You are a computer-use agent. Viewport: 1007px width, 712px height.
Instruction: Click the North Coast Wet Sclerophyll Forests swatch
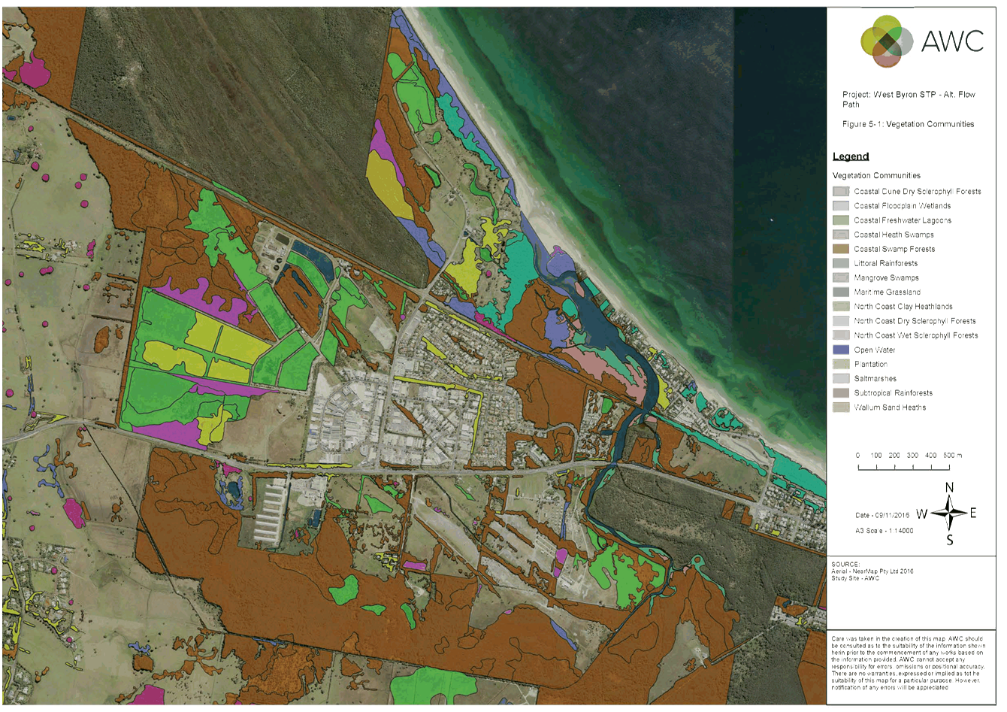click(x=841, y=335)
